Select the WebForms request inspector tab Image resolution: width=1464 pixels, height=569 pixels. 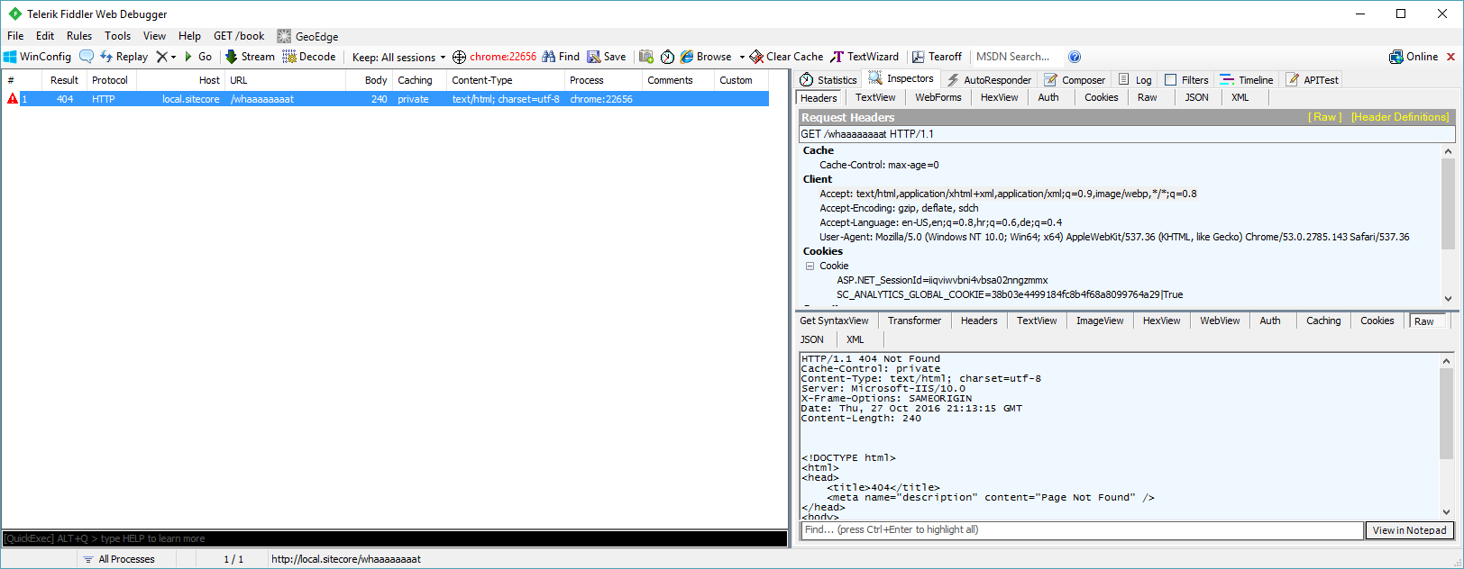click(938, 97)
